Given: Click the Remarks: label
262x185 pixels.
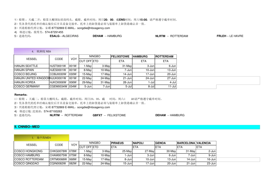Looking at the screenshot, I should point(21,95).
